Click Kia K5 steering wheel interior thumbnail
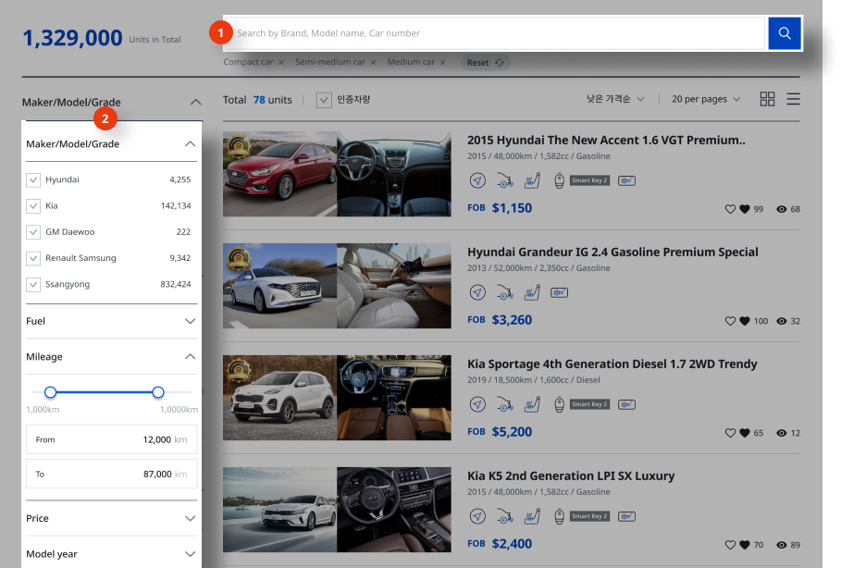 point(394,510)
